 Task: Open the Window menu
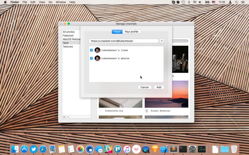pos(61,2)
